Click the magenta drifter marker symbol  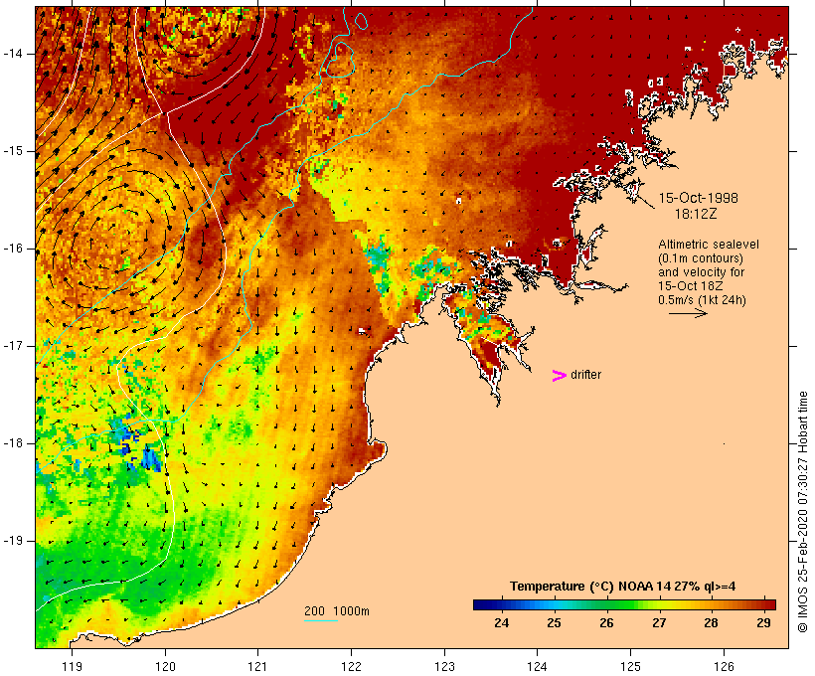click(x=559, y=376)
